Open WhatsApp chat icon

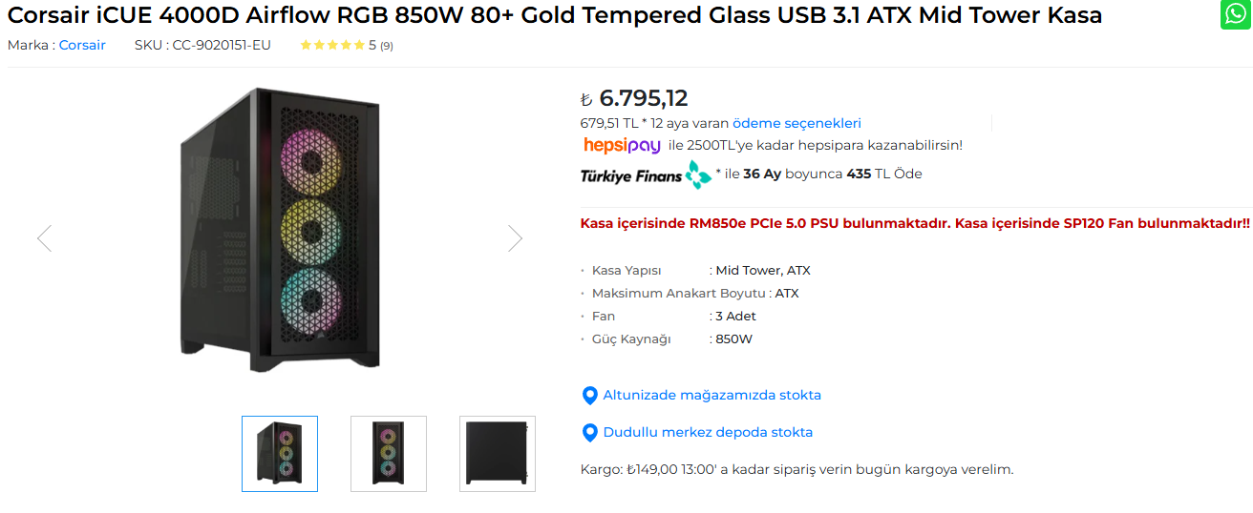tap(1234, 15)
